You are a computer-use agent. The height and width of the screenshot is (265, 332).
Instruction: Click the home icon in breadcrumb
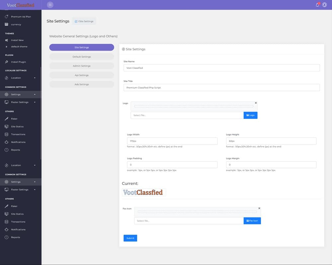[x=76, y=21]
